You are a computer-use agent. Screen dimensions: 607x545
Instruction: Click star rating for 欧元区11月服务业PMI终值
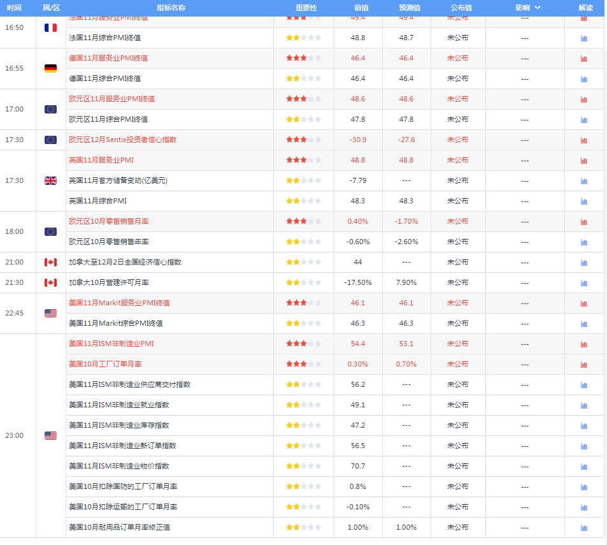[x=303, y=99]
